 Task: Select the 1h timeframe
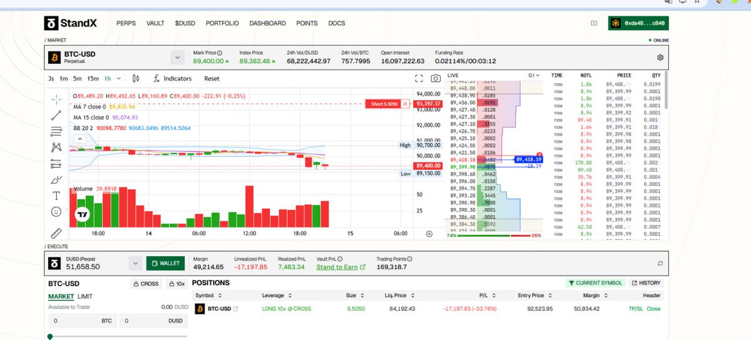108,79
